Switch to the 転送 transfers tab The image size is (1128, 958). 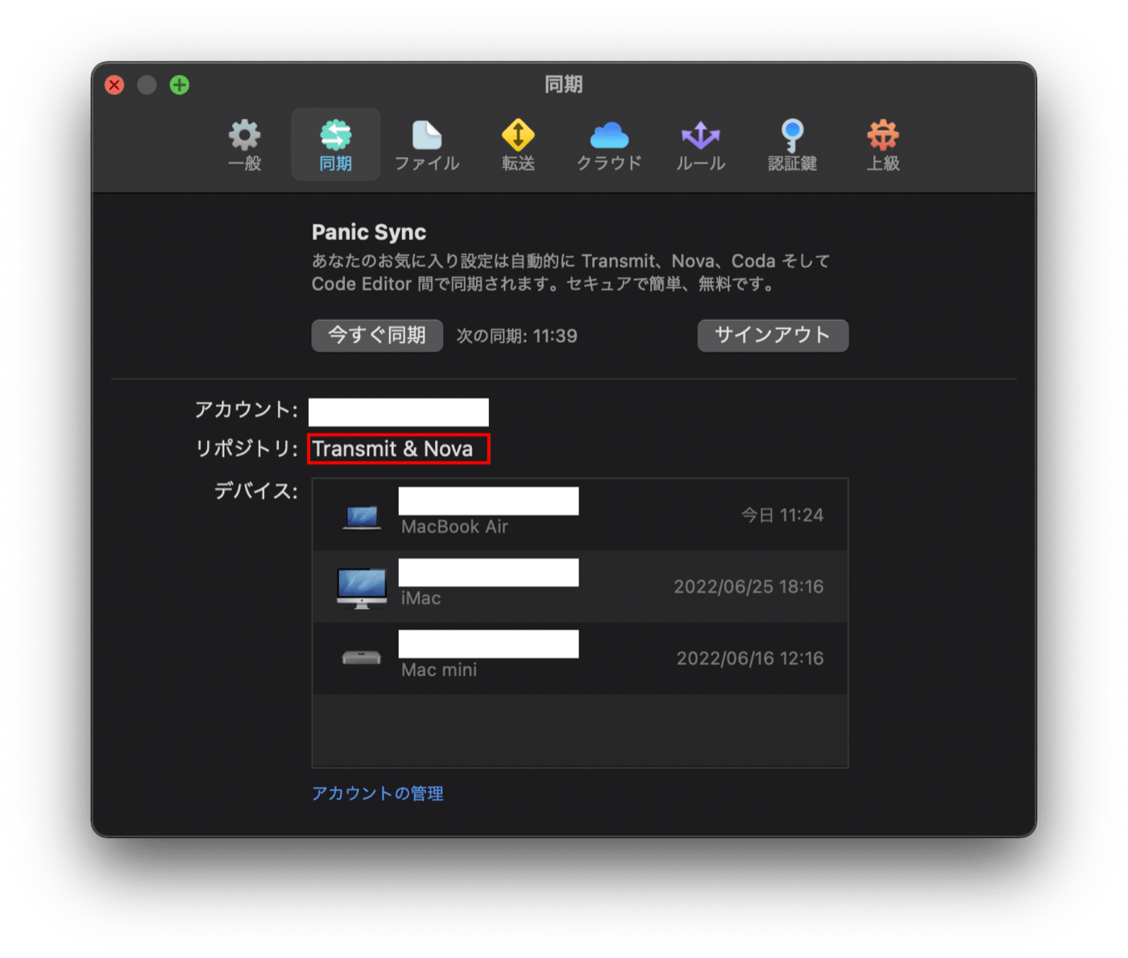(518, 145)
